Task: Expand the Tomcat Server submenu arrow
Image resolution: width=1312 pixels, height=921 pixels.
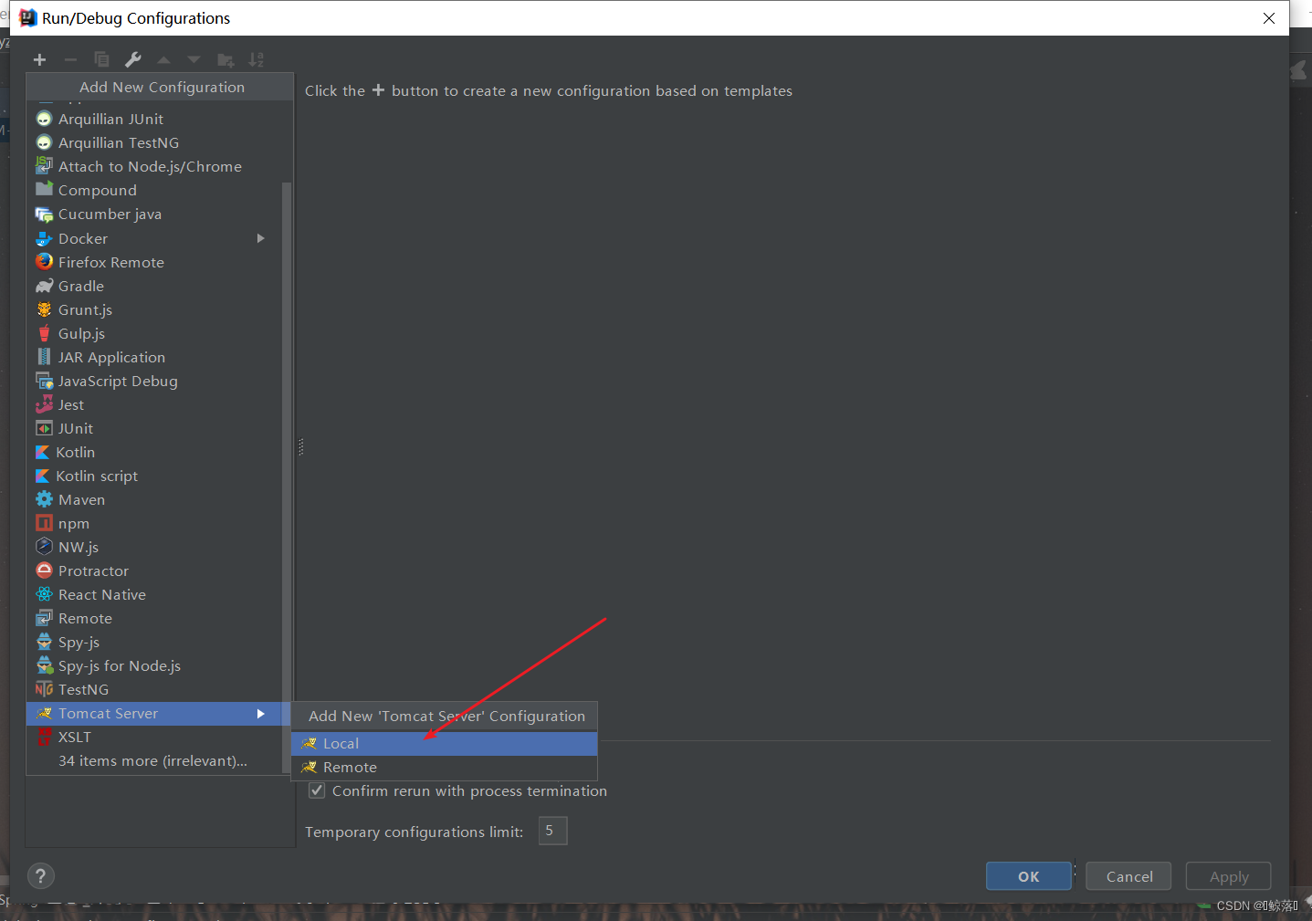Action: click(261, 714)
